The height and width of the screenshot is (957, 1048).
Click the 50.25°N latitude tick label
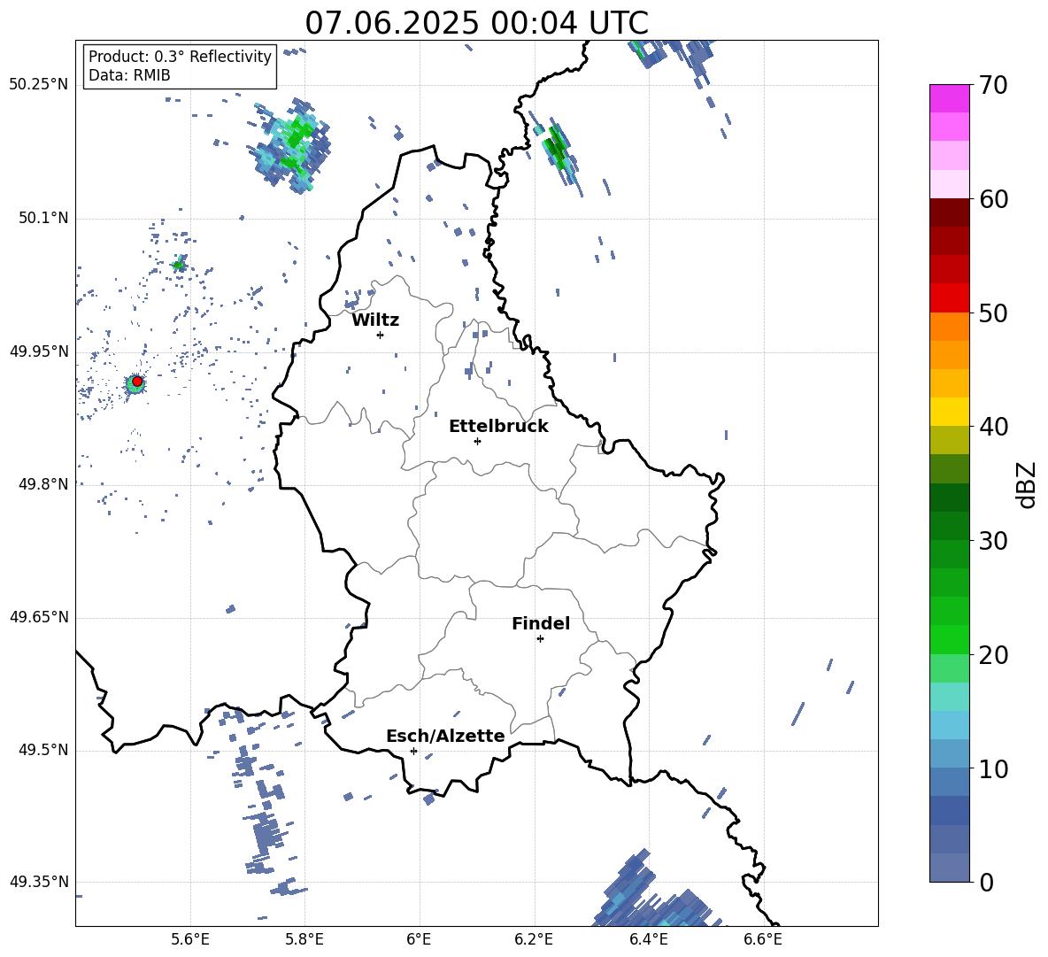pyautogui.click(x=39, y=85)
